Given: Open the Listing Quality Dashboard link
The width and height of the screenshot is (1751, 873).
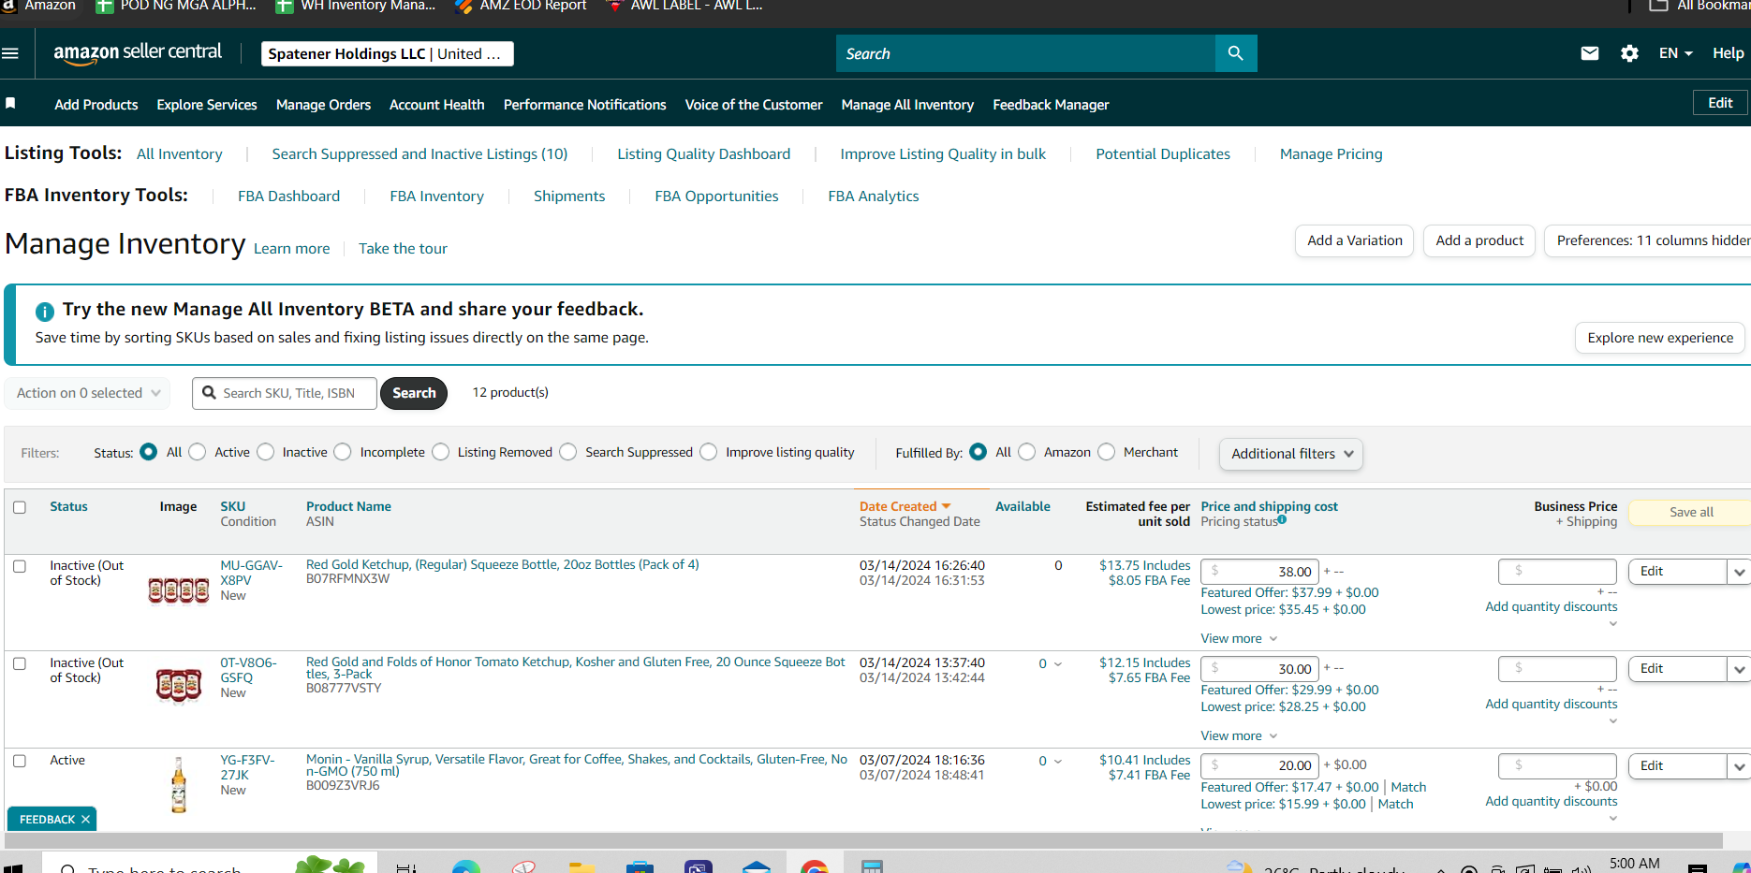Looking at the screenshot, I should 703,154.
